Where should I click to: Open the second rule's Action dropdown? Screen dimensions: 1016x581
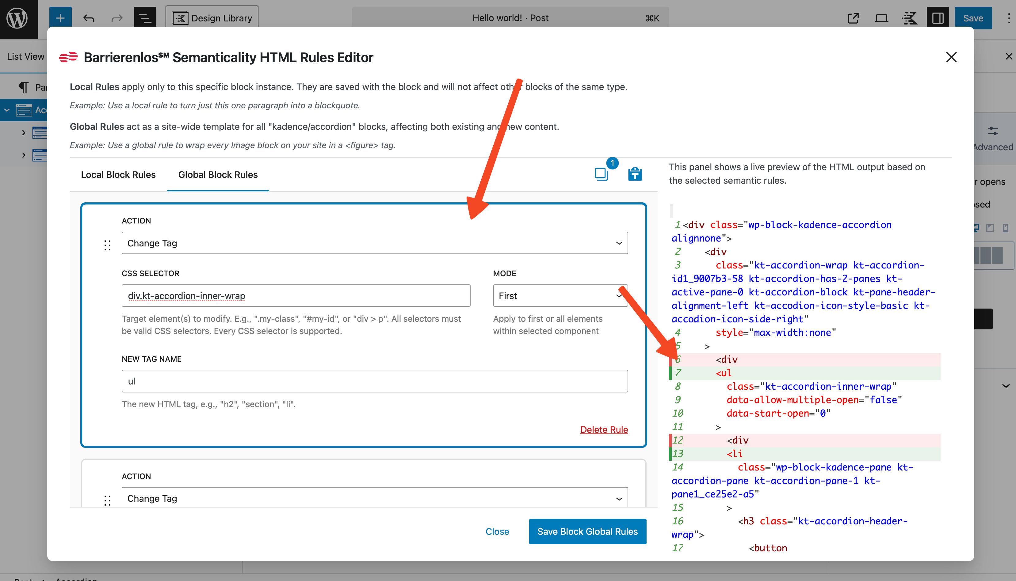tap(374, 498)
